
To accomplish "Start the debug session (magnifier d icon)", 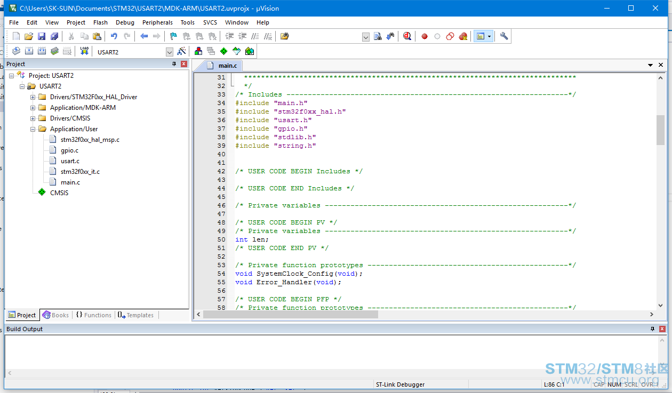I will (x=407, y=36).
